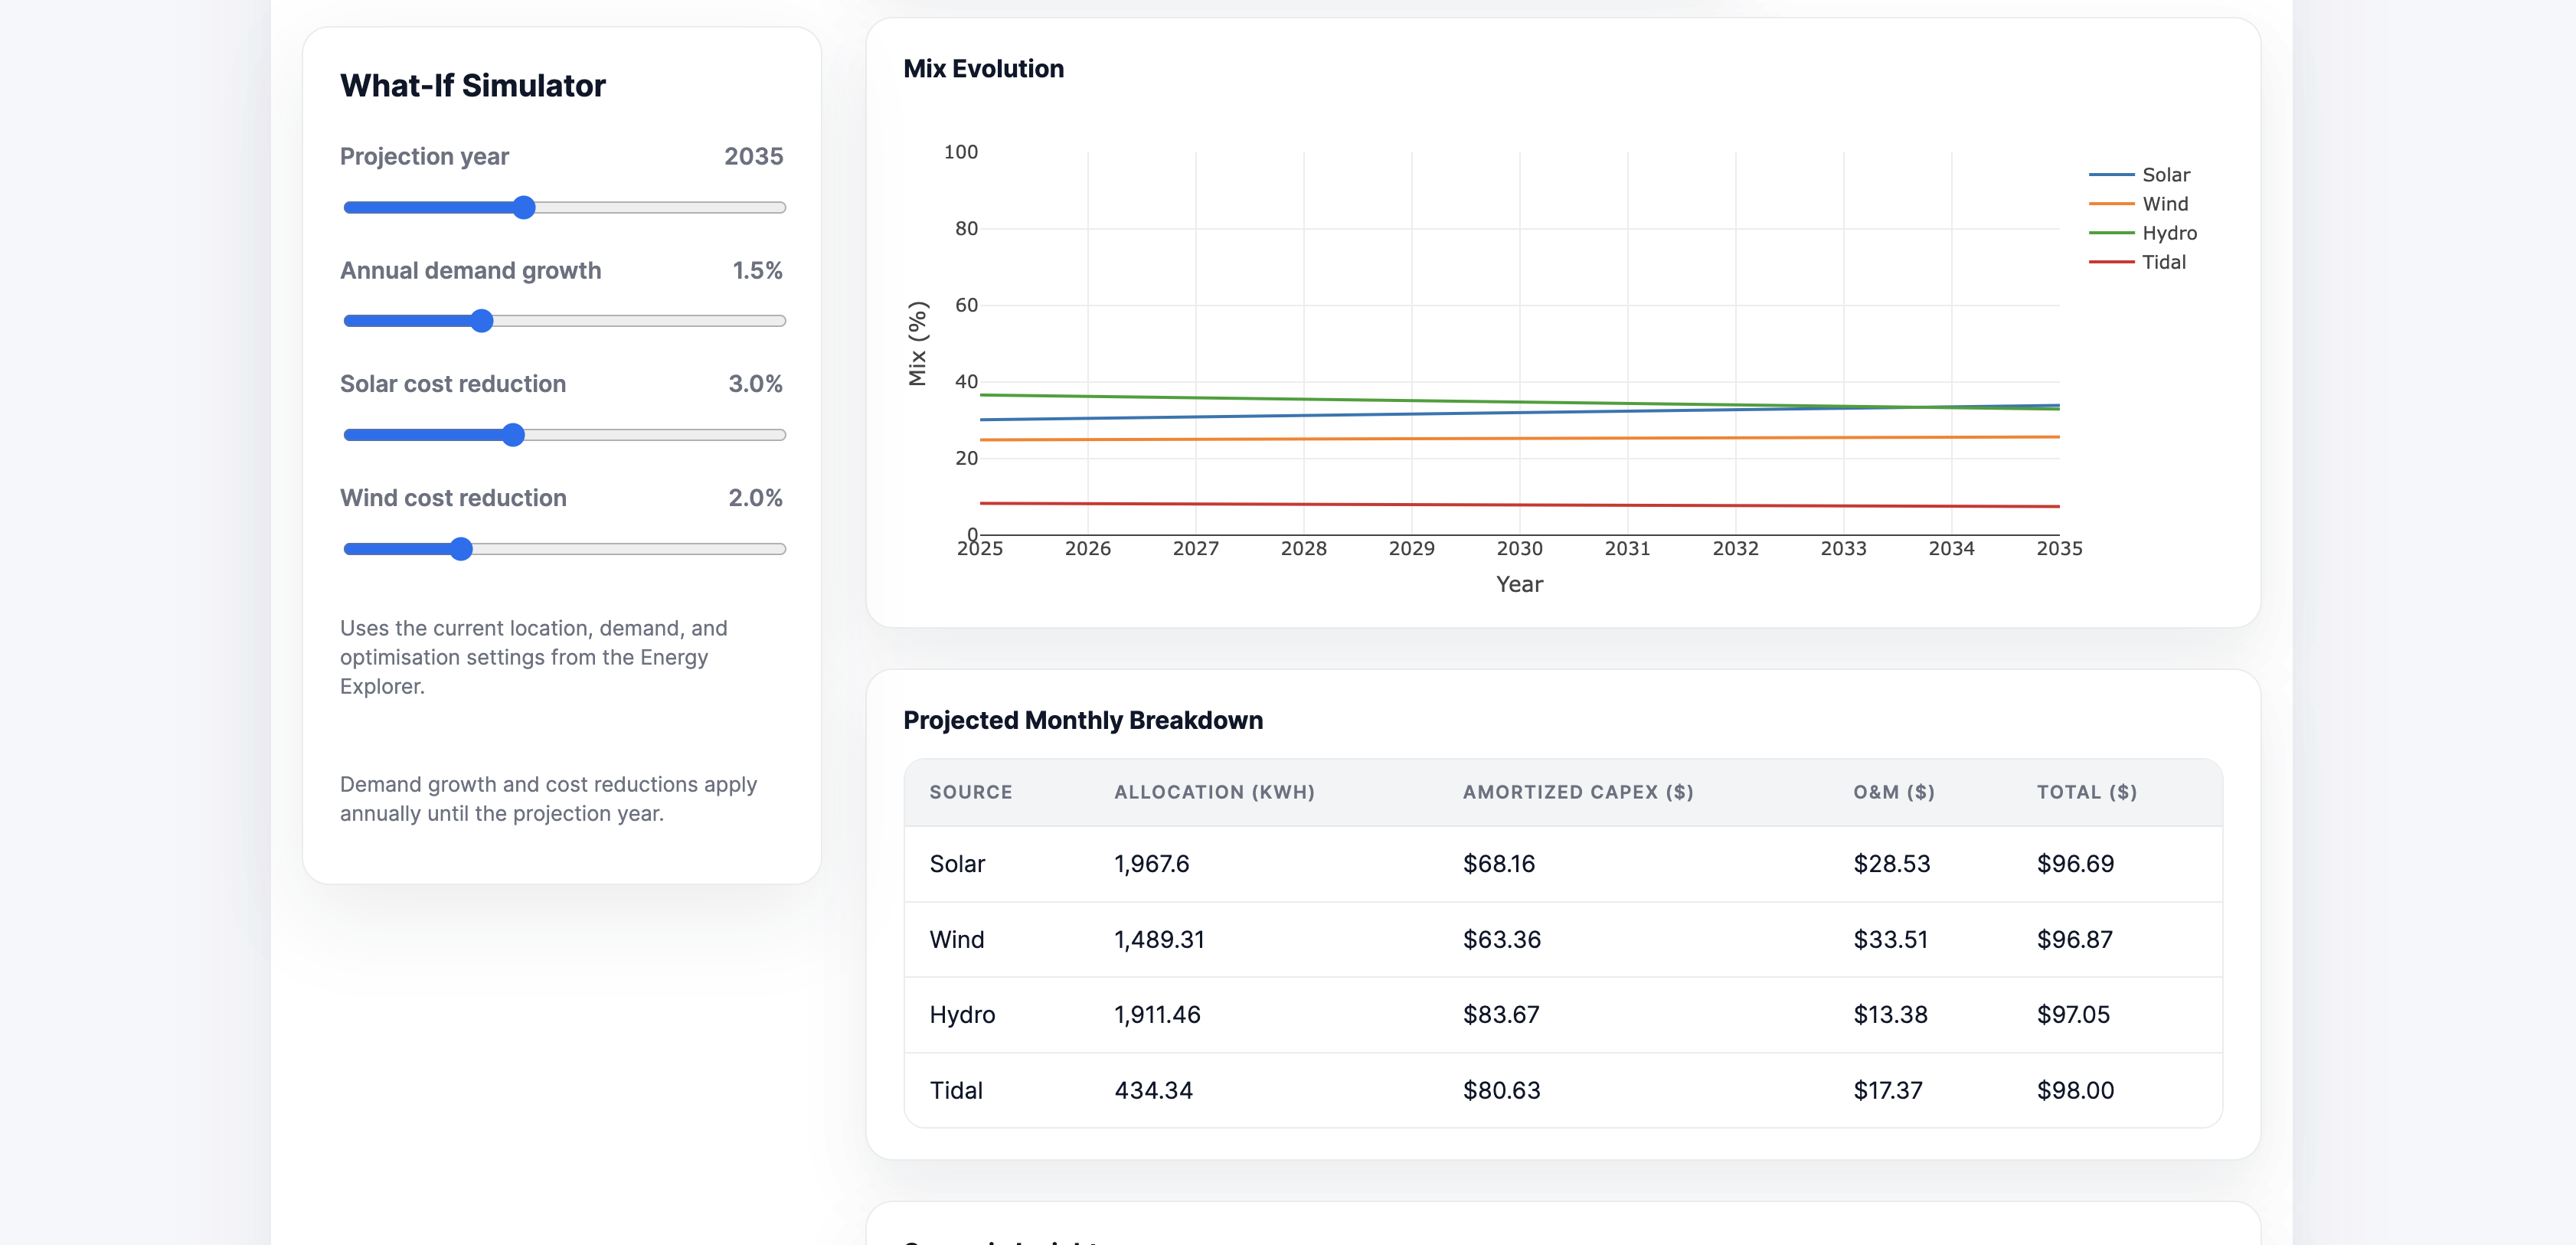Image resolution: width=2576 pixels, height=1245 pixels.
Task: Select the Solar row in breakdown table
Action: tap(957, 864)
